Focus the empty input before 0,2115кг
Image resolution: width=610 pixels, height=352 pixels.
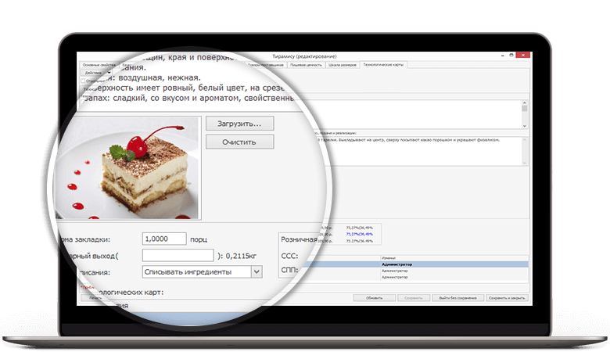pos(178,256)
